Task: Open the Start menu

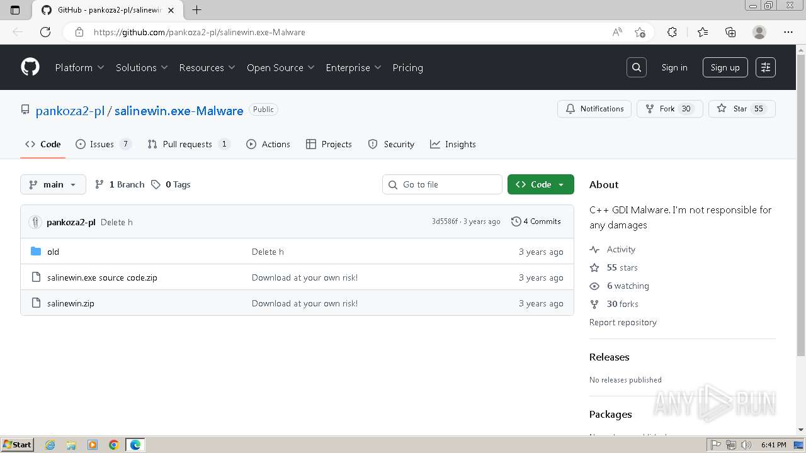Action: (17, 445)
